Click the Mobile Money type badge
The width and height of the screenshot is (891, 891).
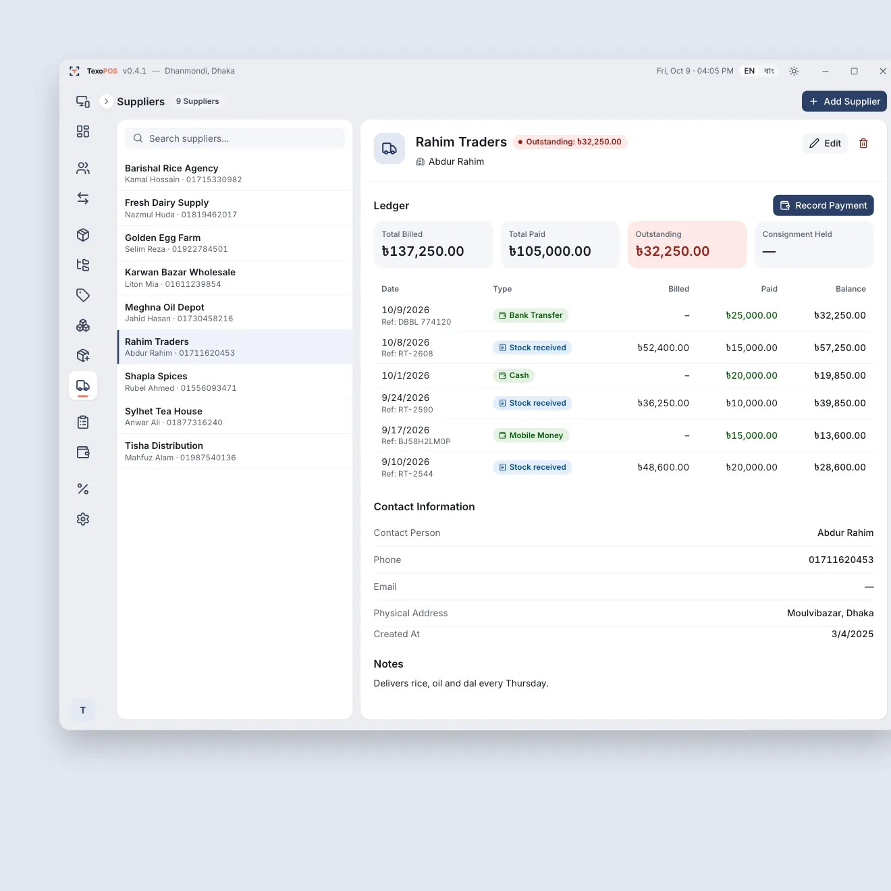coord(531,435)
